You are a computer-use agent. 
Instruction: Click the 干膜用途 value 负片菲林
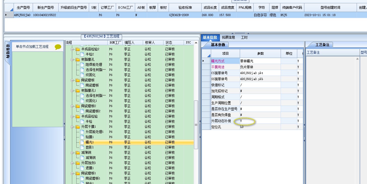click(x=260, y=67)
